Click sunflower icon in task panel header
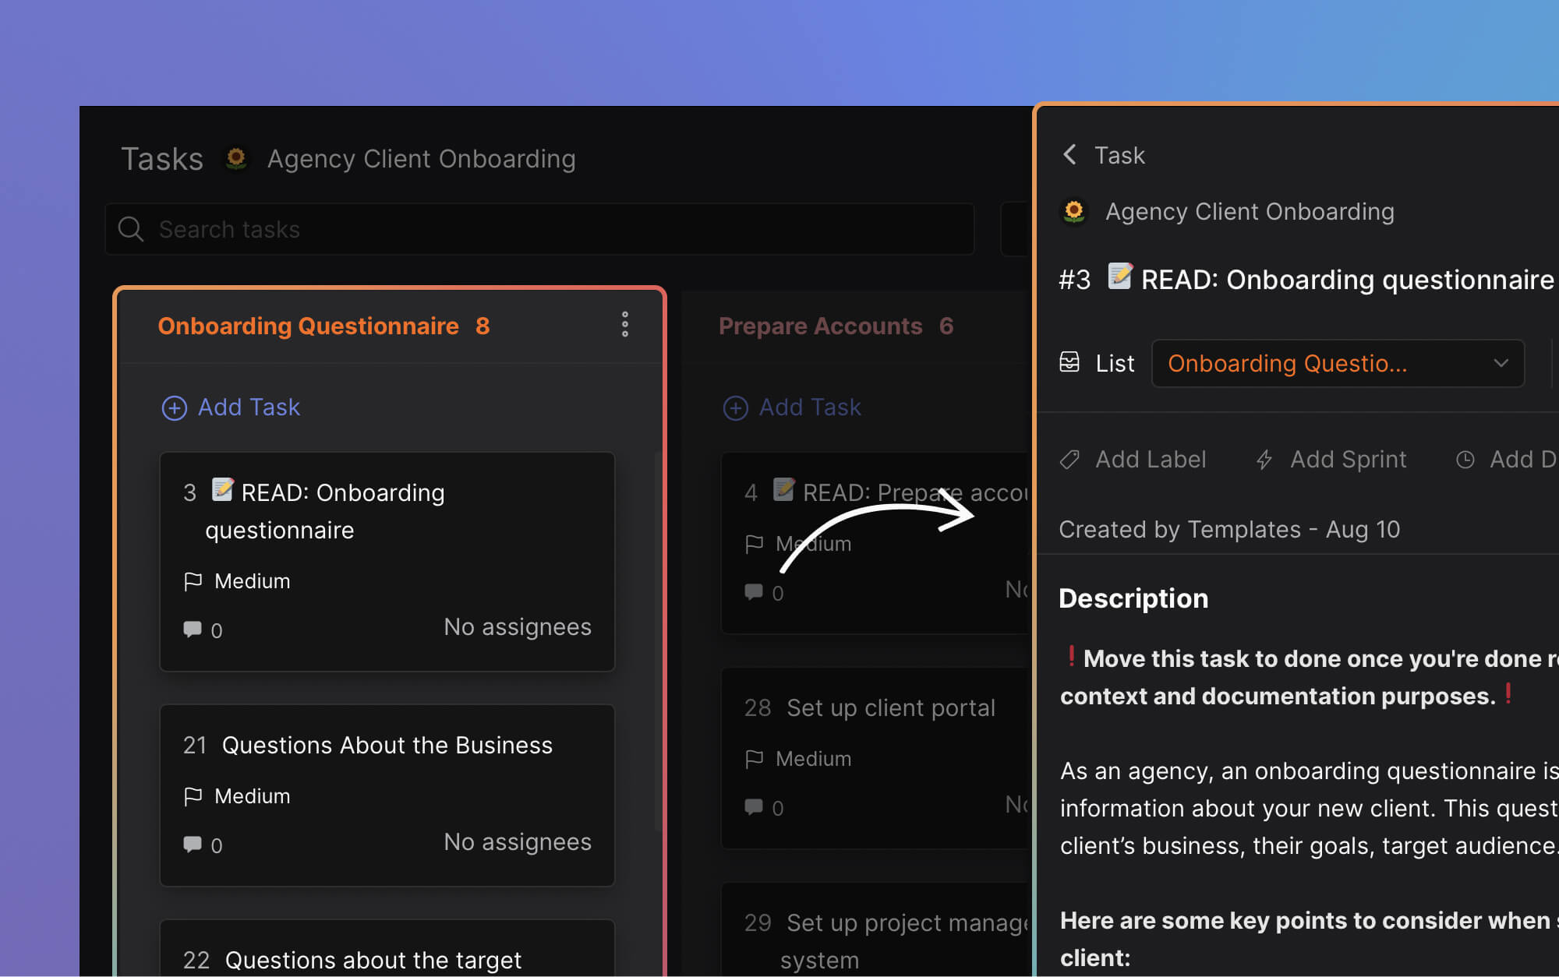This screenshot has height=977, width=1559. pyautogui.click(x=1074, y=211)
